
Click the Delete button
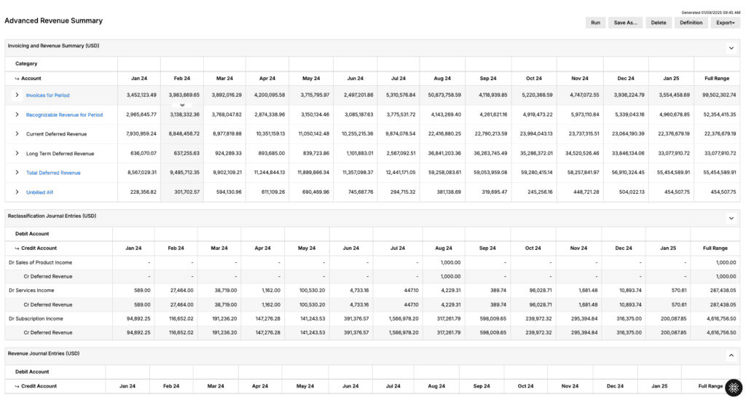[659, 23]
